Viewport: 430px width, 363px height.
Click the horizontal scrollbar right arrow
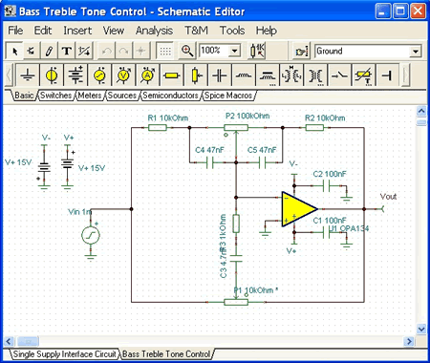pyautogui.click(x=409, y=342)
